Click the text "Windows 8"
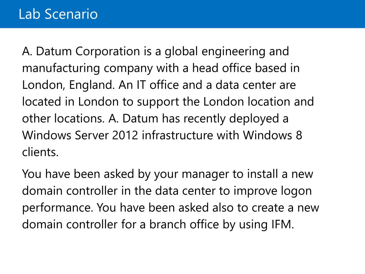 tap(273, 136)
